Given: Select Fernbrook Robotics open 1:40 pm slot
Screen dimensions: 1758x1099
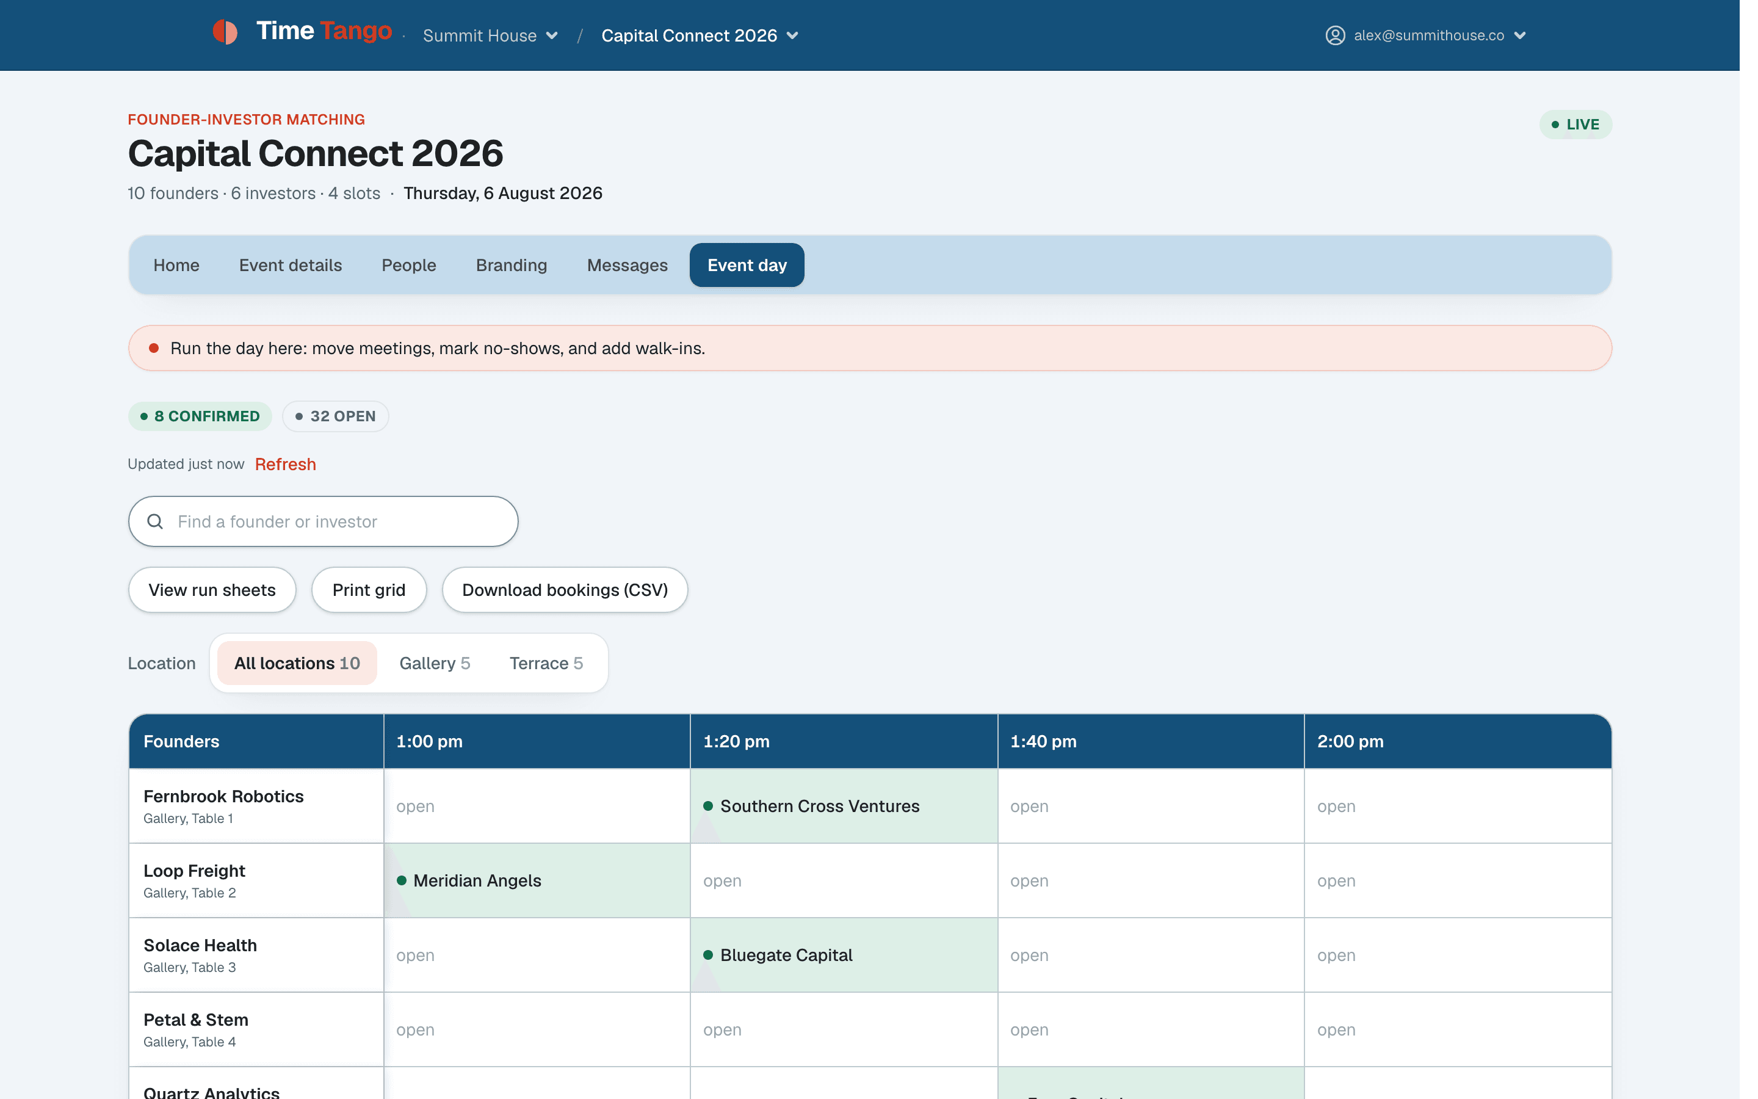Looking at the screenshot, I should (x=1151, y=806).
